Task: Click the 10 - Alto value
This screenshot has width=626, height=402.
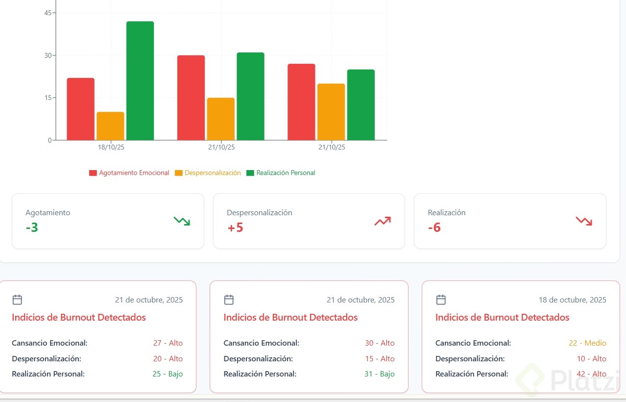Action: click(591, 359)
